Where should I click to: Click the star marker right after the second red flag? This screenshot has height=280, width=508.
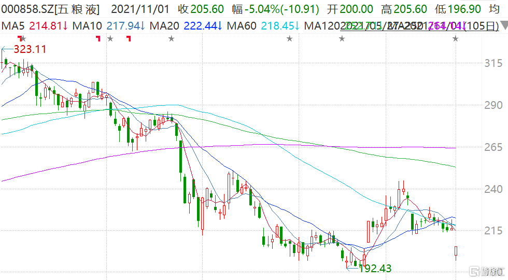tap(110, 39)
